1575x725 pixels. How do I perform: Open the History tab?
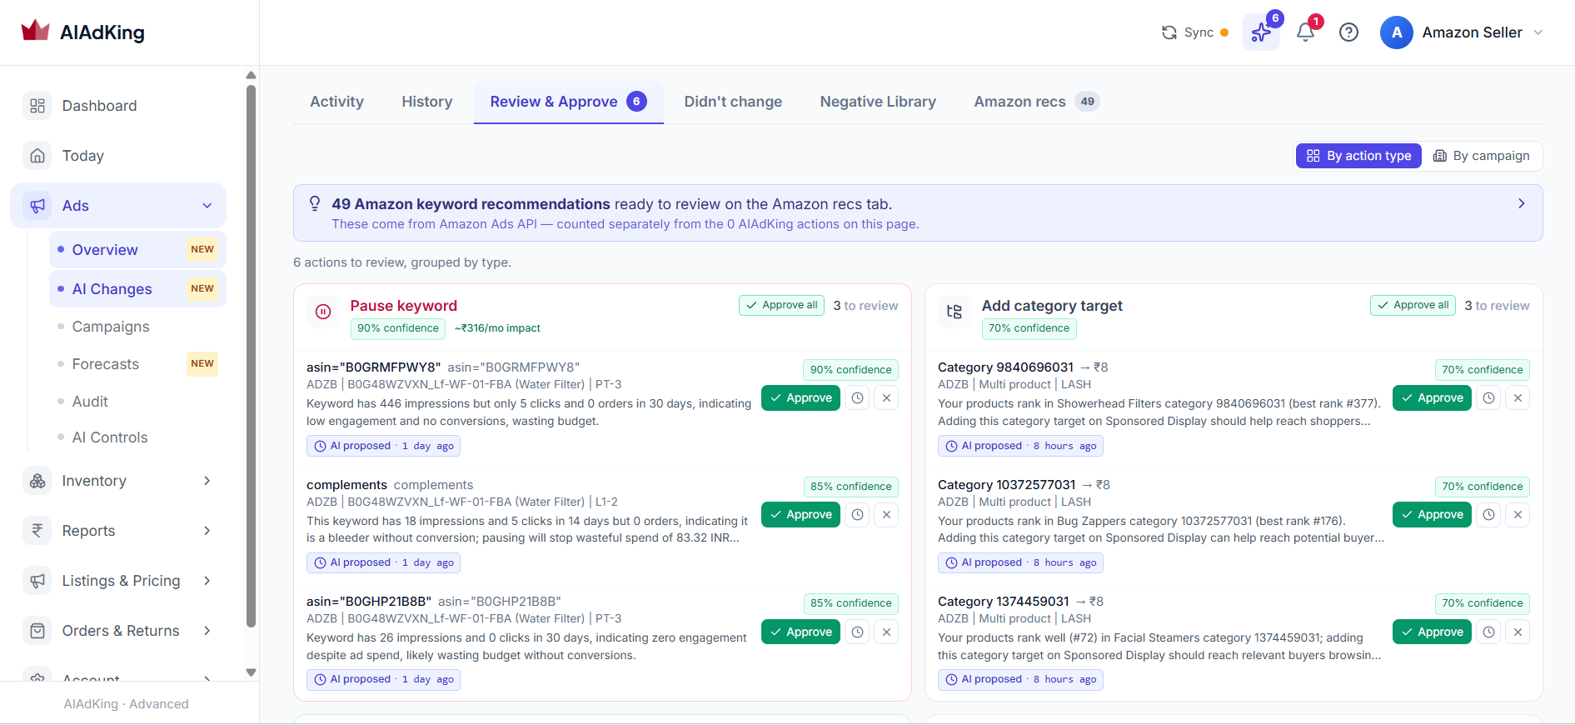tap(427, 102)
